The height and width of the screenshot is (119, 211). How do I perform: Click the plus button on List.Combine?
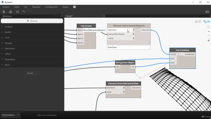tap(179, 54)
